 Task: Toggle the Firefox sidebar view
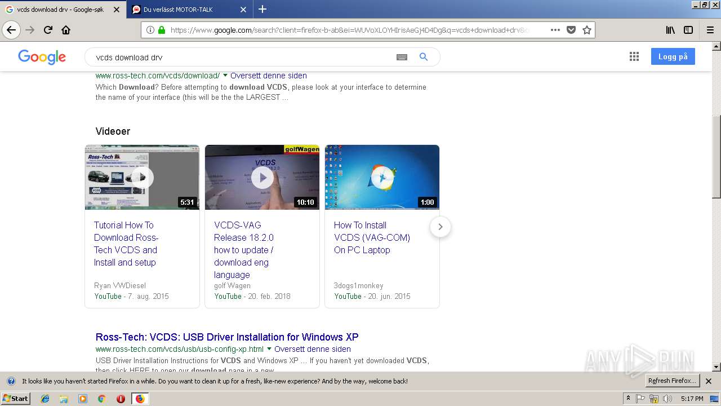click(688, 30)
